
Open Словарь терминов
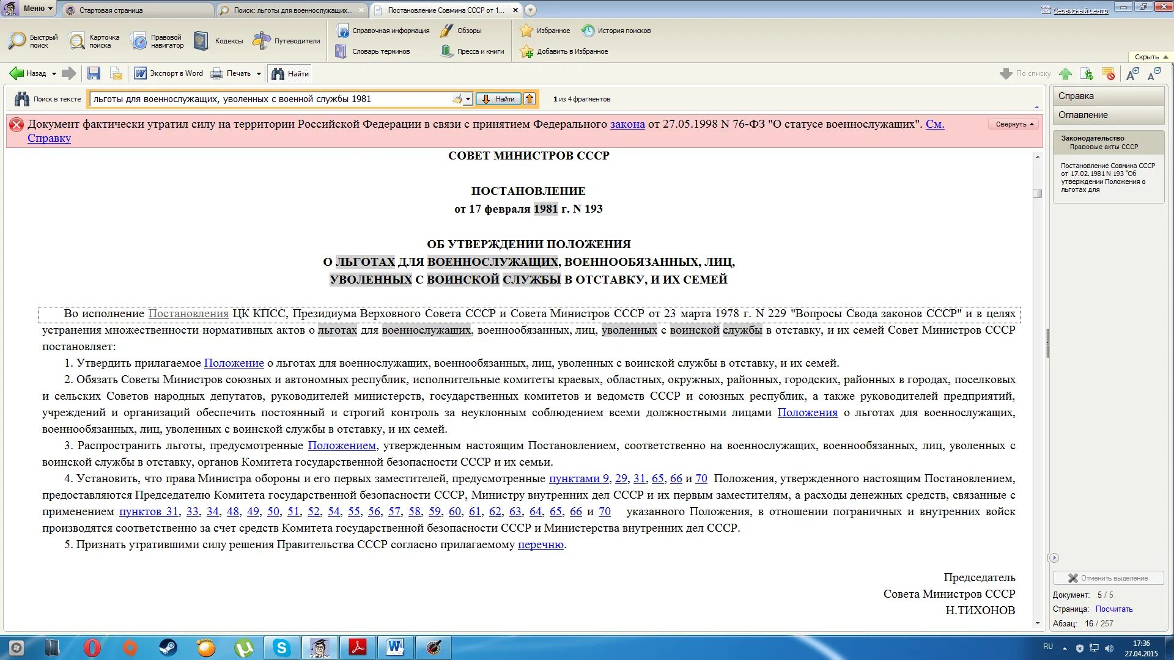(373, 51)
